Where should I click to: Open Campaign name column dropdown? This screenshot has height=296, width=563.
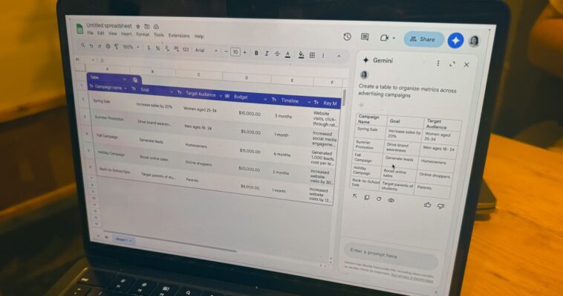[126, 88]
